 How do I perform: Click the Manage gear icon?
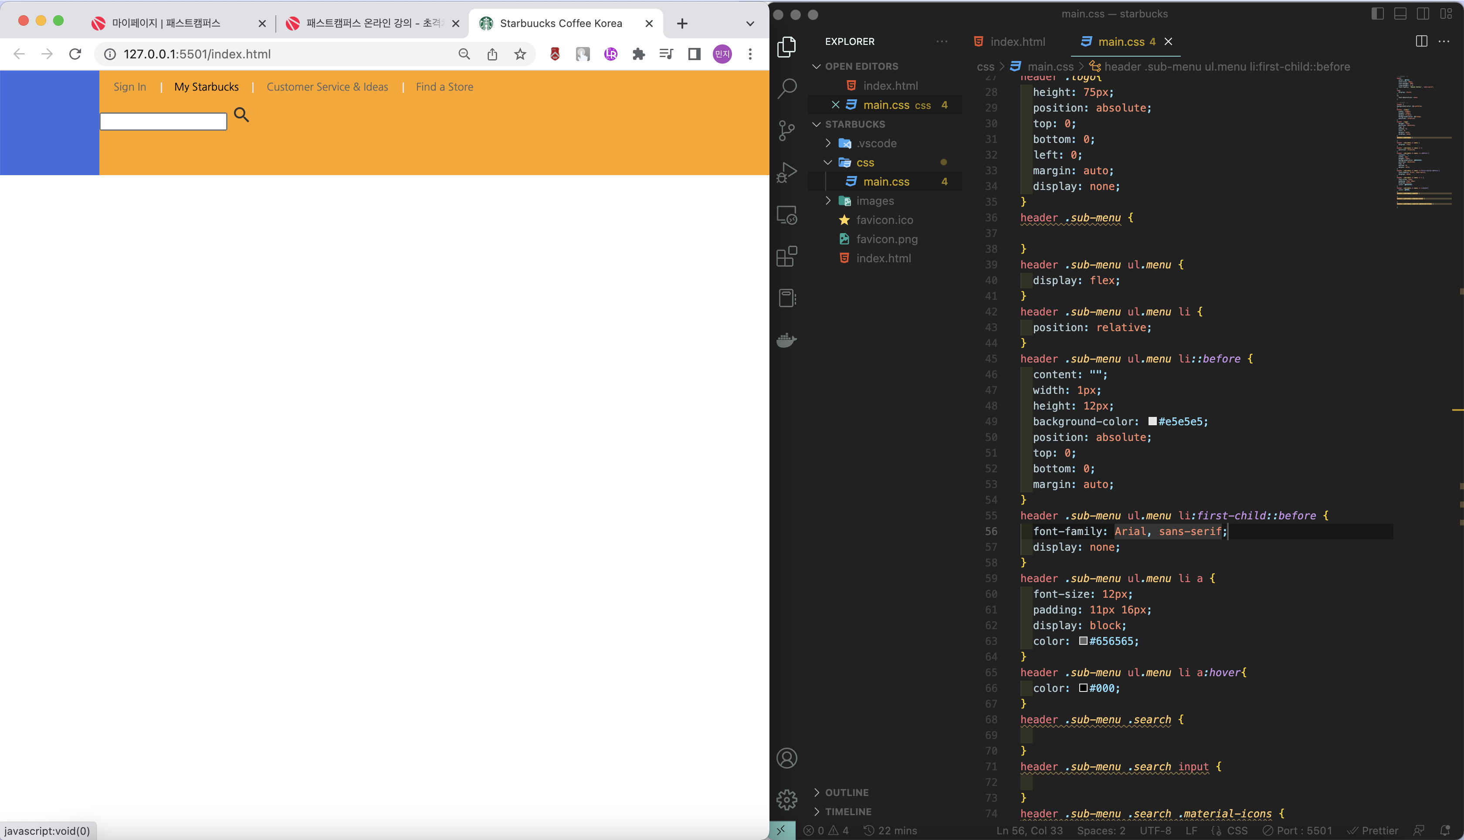coord(787,799)
